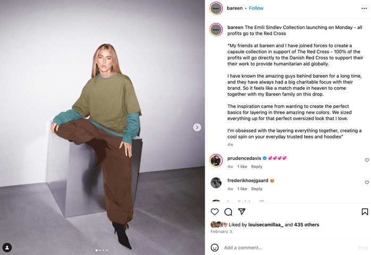371x255 pixels.
Task: Share the post with the paper plane icon
Action: [242, 211]
